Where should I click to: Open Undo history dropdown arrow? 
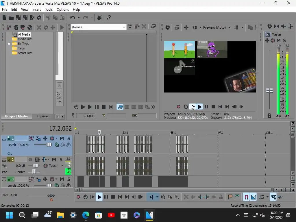pyautogui.click(x=79, y=18)
